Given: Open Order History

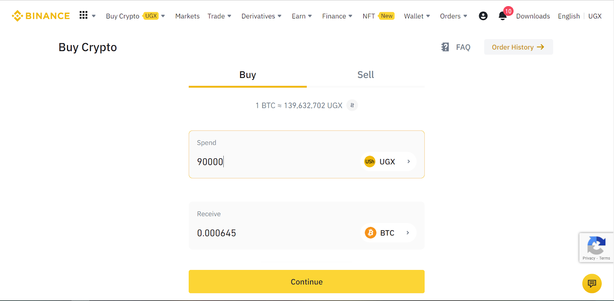Looking at the screenshot, I should [x=518, y=47].
